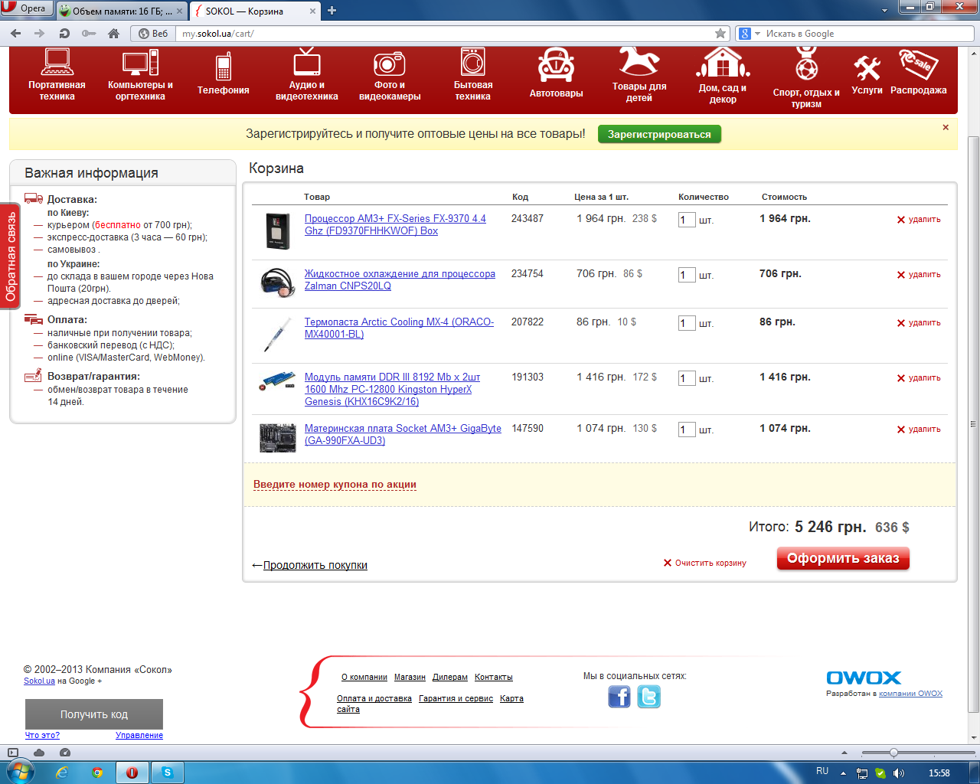This screenshot has height=784, width=980.
Task: Open the Бытовая техника category
Action: coord(473,74)
